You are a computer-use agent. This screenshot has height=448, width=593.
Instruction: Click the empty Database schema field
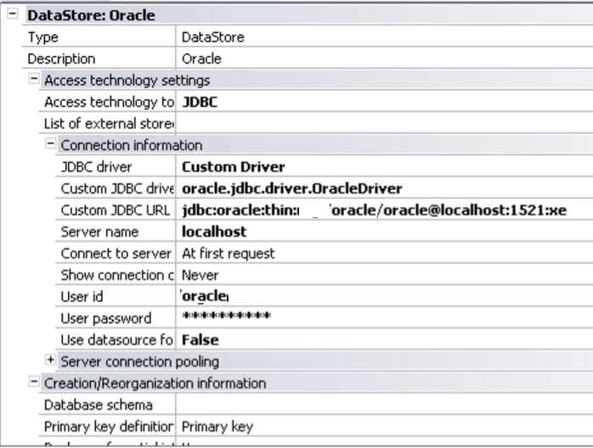click(x=382, y=405)
